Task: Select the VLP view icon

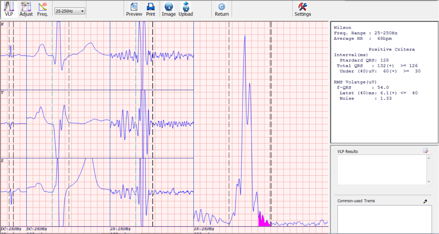Action: tap(9, 9)
